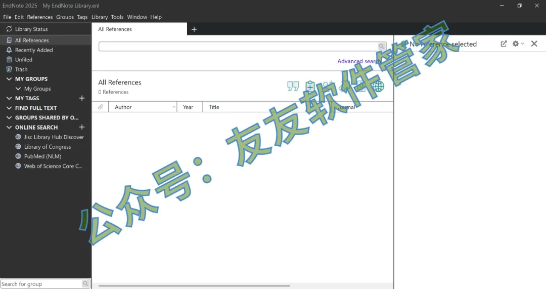Open the Window menu

point(137,17)
